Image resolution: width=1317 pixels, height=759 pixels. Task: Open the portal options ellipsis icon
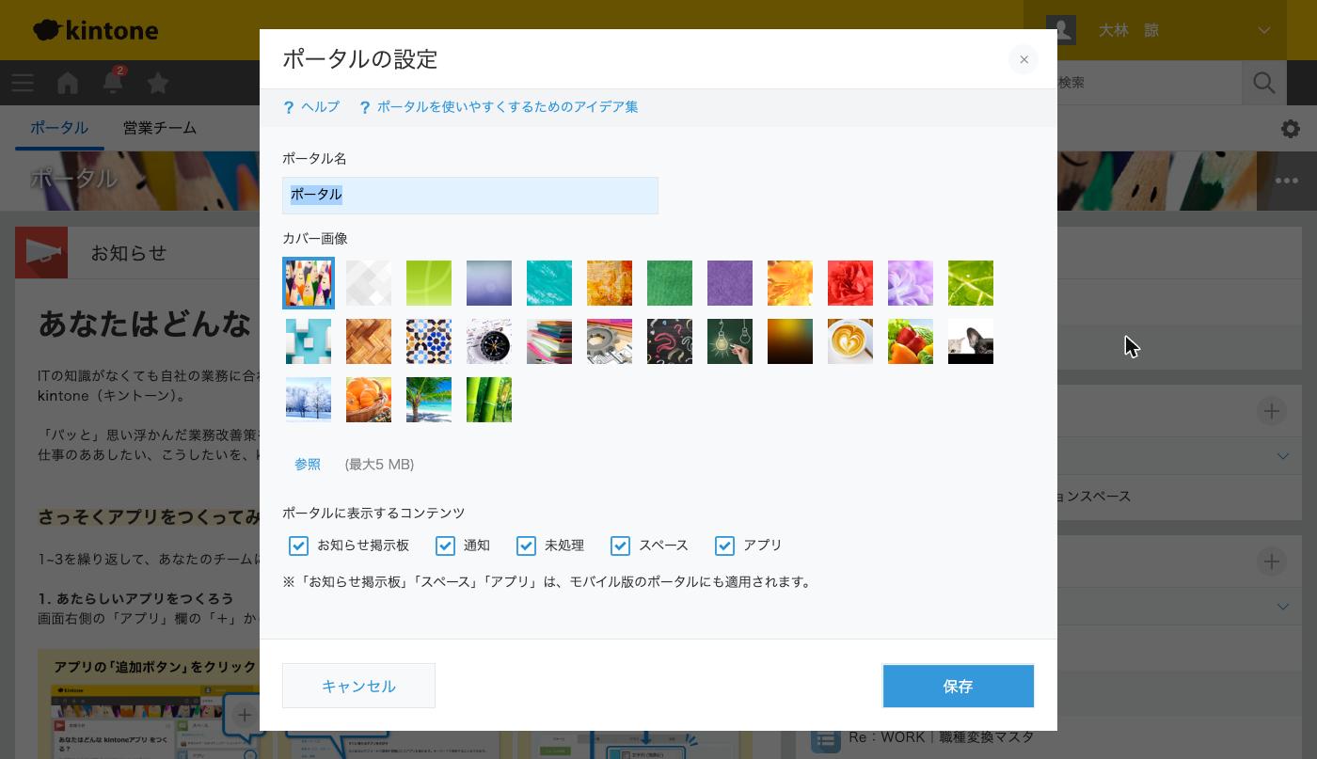(1287, 181)
